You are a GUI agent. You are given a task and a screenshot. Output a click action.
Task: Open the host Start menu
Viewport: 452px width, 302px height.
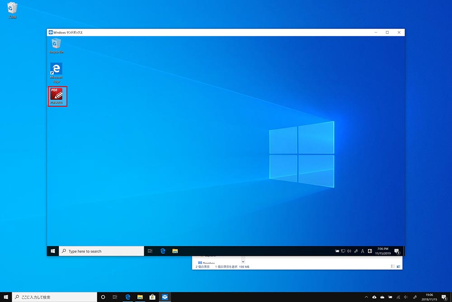tap(6, 297)
